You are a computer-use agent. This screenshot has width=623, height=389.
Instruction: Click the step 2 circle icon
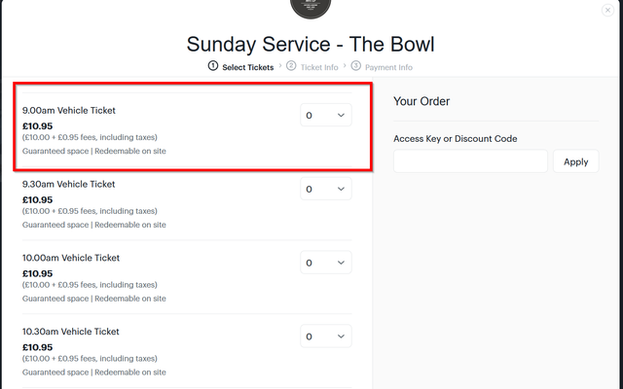click(x=291, y=66)
